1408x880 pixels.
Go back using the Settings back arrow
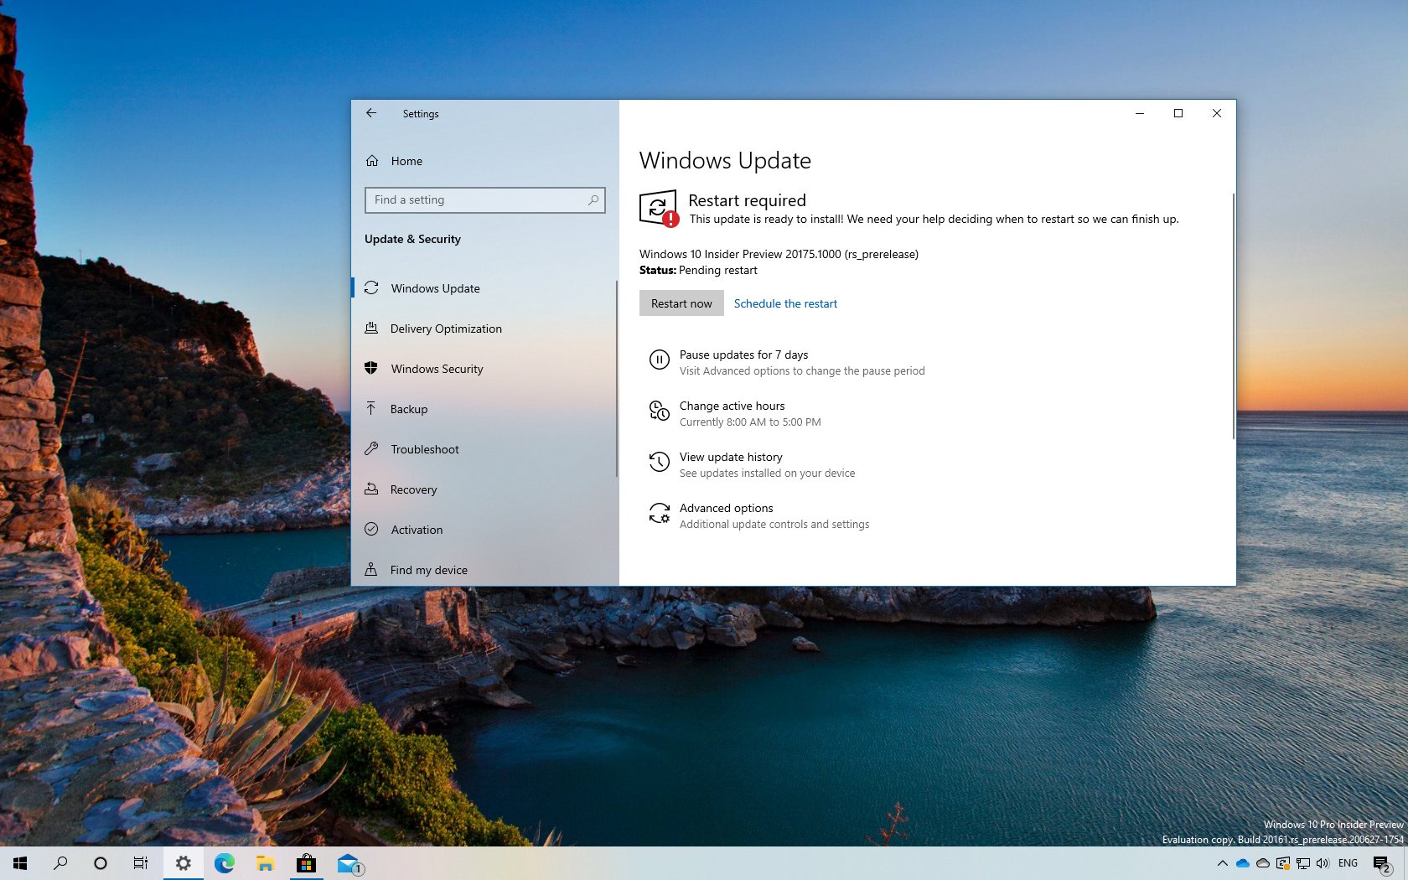click(x=371, y=113)
